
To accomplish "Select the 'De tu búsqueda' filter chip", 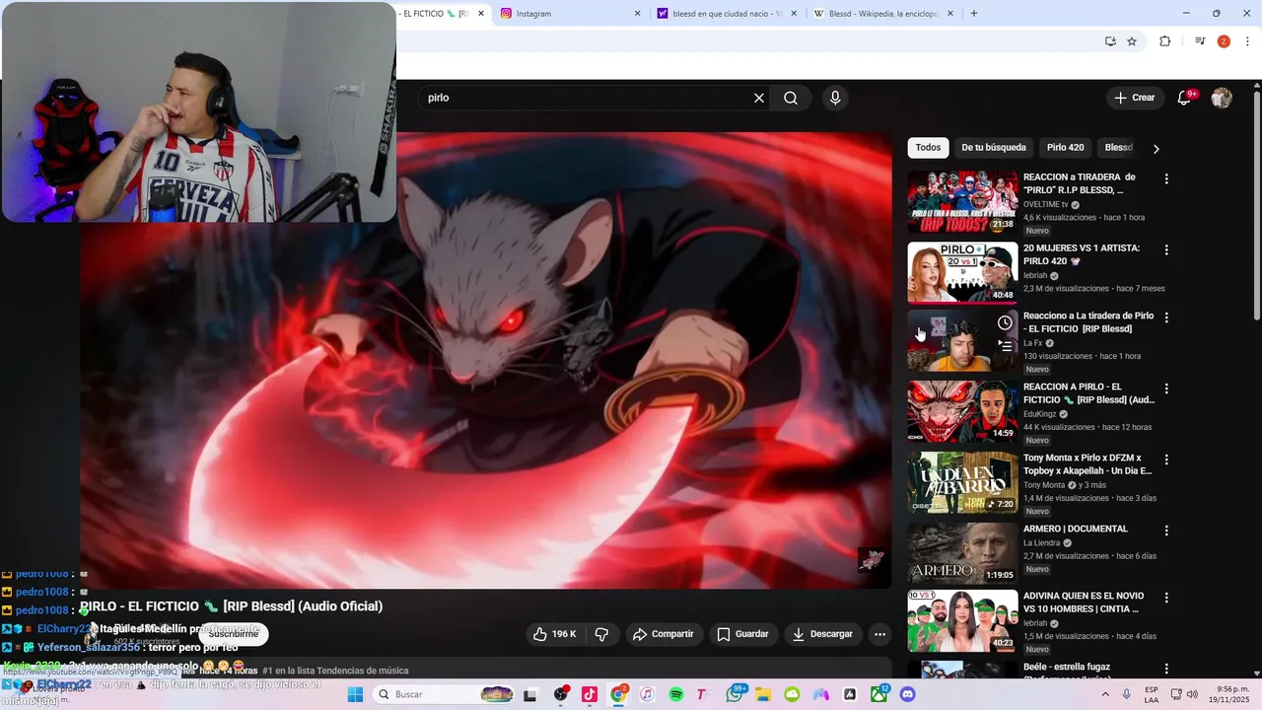I will pos(994,148).
